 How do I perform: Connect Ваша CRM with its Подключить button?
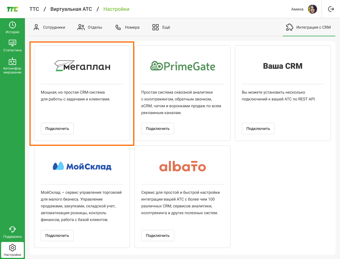tap(258, 129)
